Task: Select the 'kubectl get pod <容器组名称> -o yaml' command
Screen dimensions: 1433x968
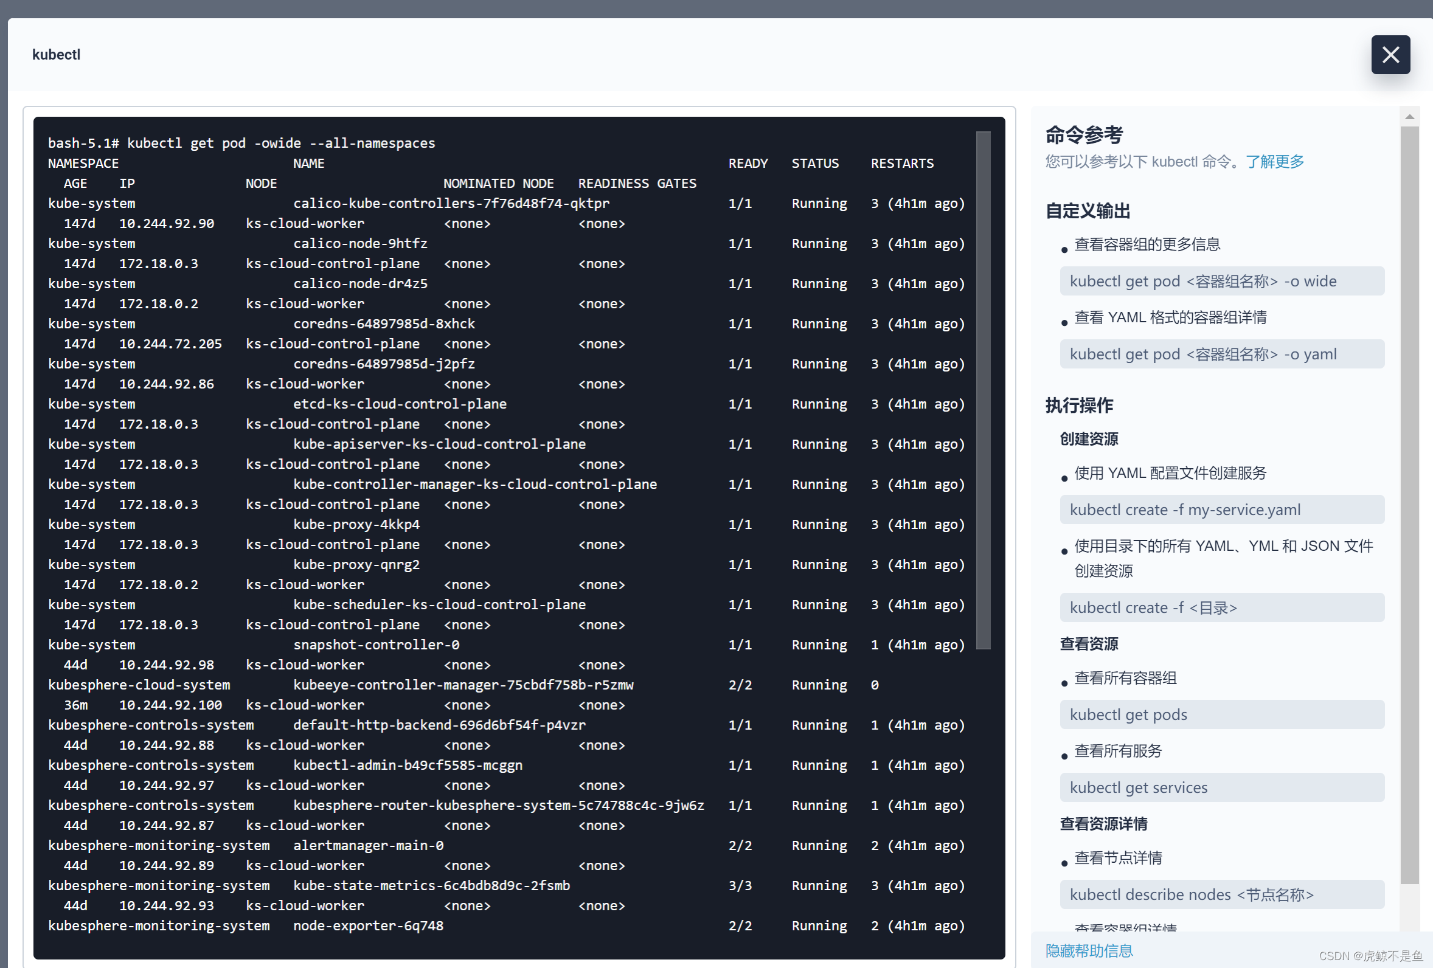Action: coord(1221,354)
